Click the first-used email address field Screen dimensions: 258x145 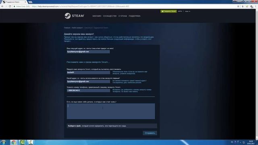tap(88, 81)
